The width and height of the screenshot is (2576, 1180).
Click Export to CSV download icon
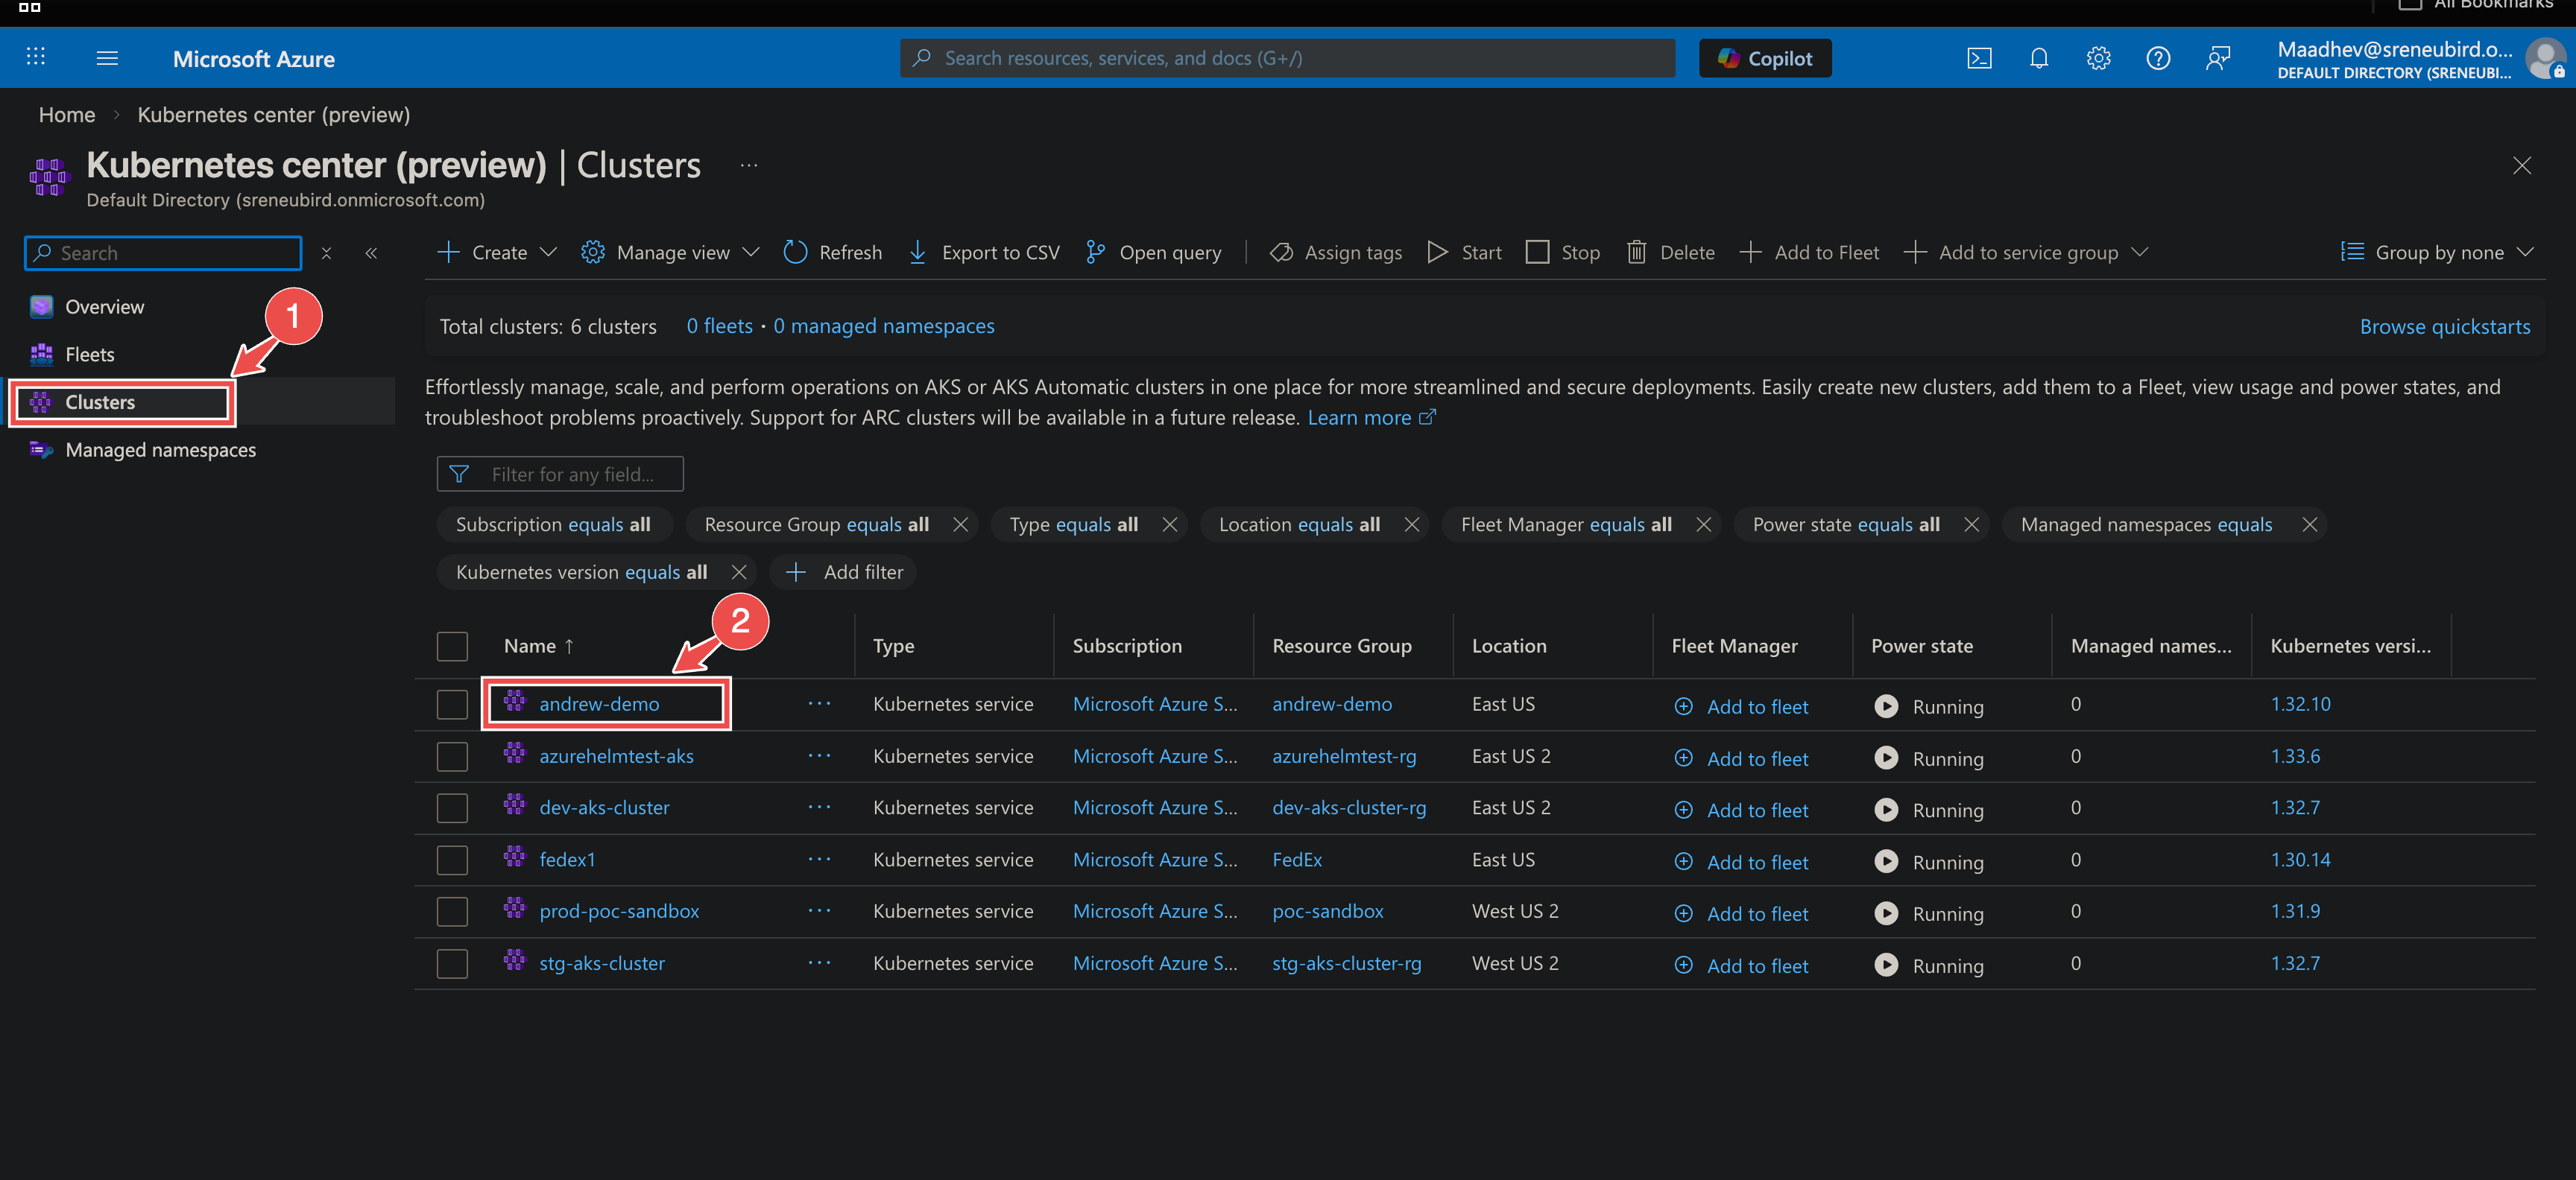917,253
